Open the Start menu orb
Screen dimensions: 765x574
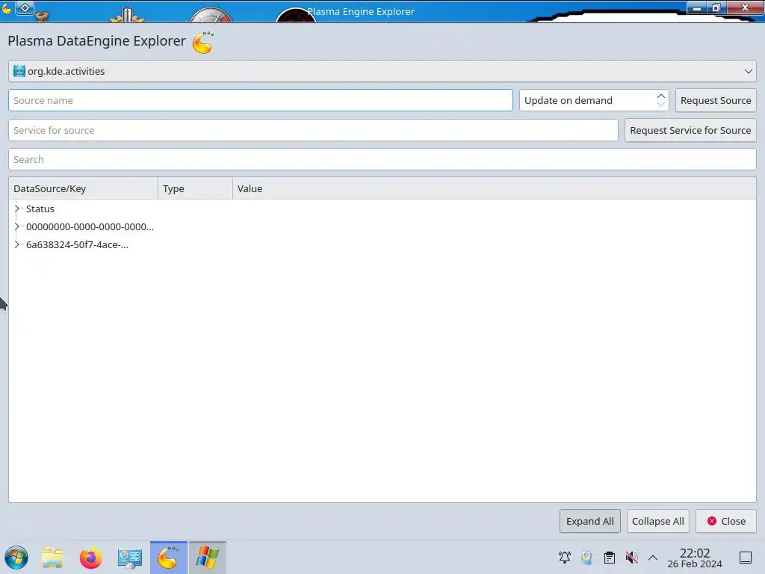pos(16,558)
